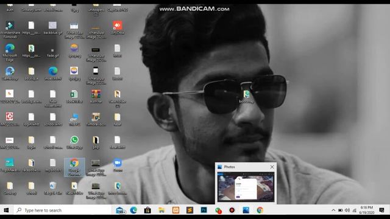
Task: Click the Type here to search box
Action: [x=62, y=210]
